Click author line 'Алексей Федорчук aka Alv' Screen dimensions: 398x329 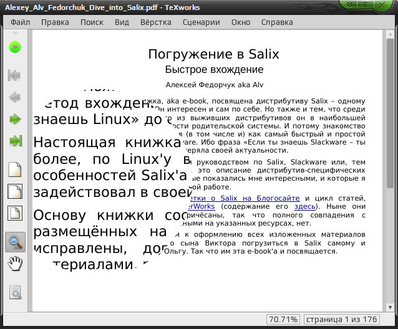tap(215, 85)
